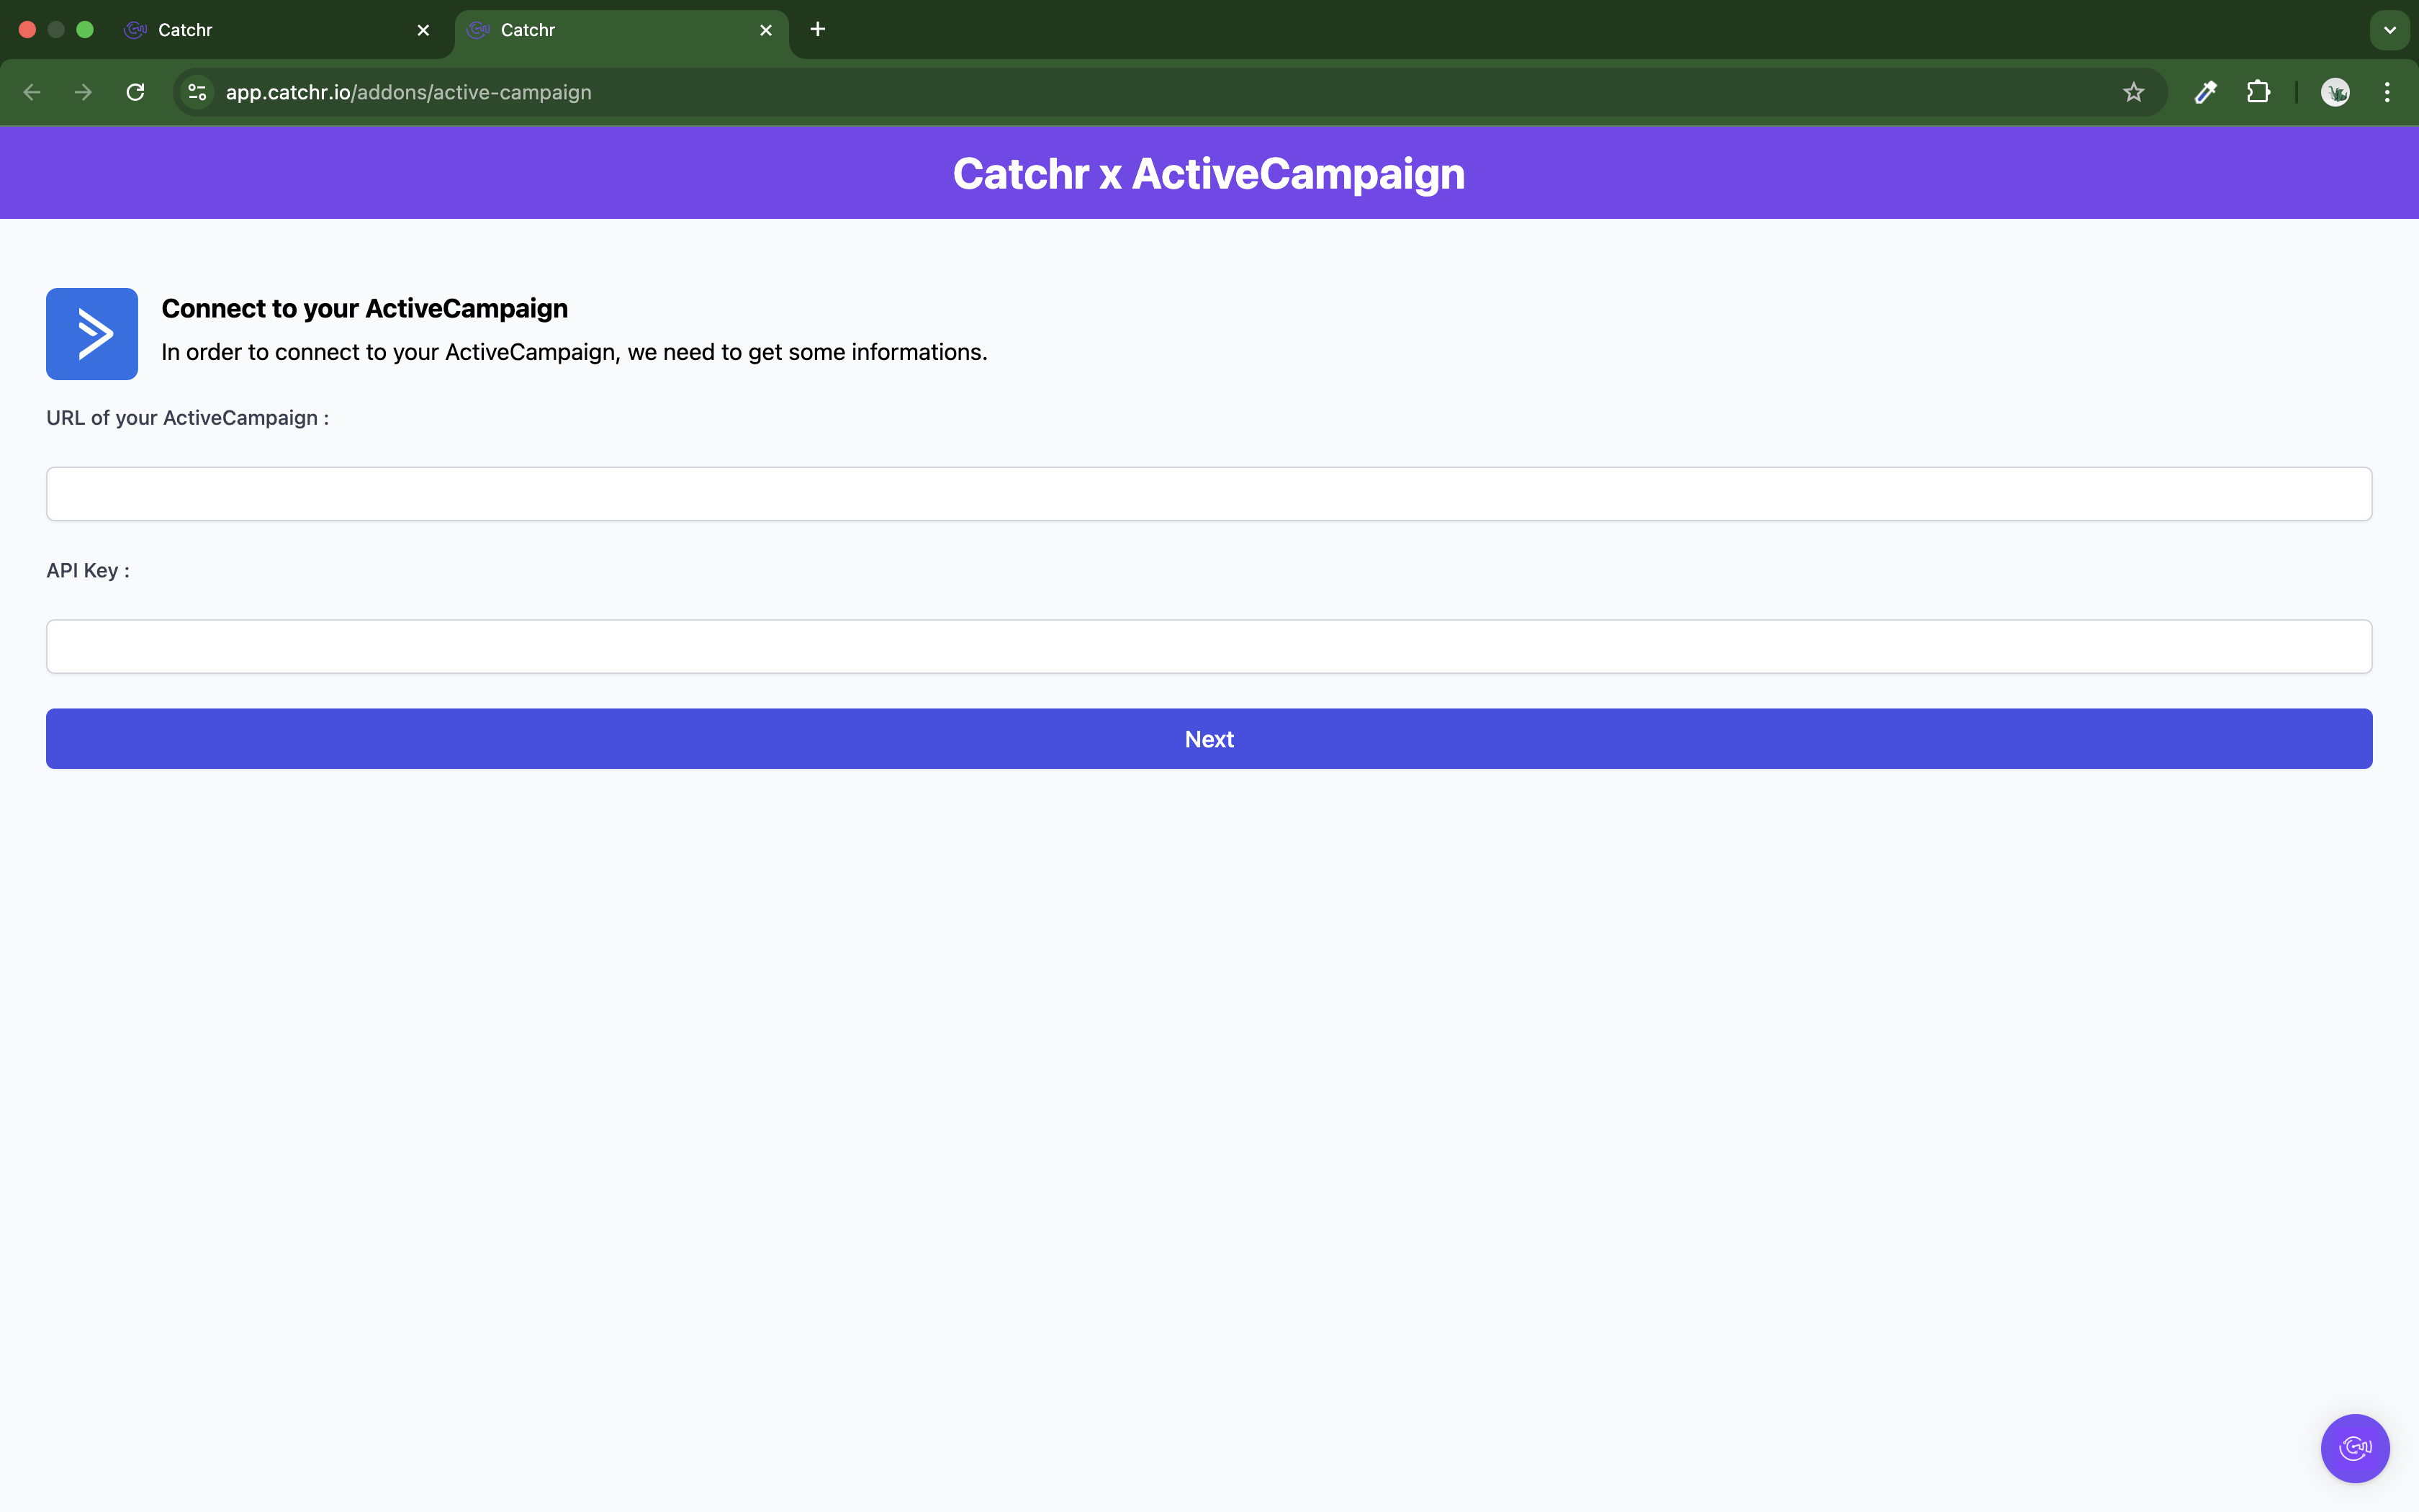
Task: Reload the current page
Action: [136, 92]
